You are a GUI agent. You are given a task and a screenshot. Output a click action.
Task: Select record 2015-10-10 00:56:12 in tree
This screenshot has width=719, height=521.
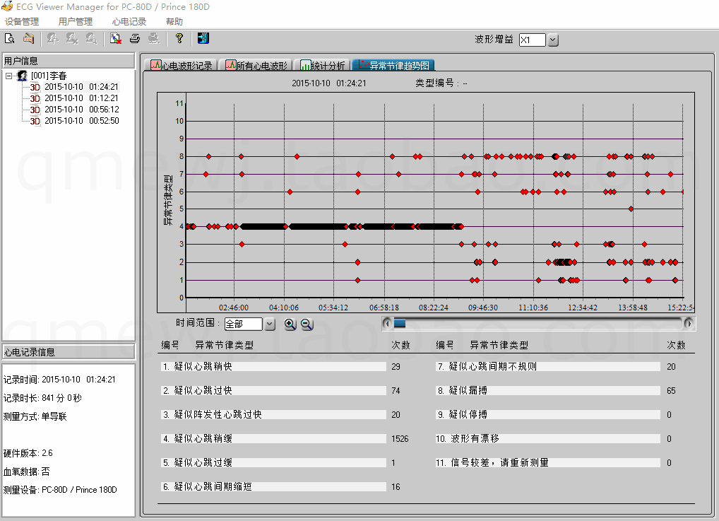coord(82,110)
